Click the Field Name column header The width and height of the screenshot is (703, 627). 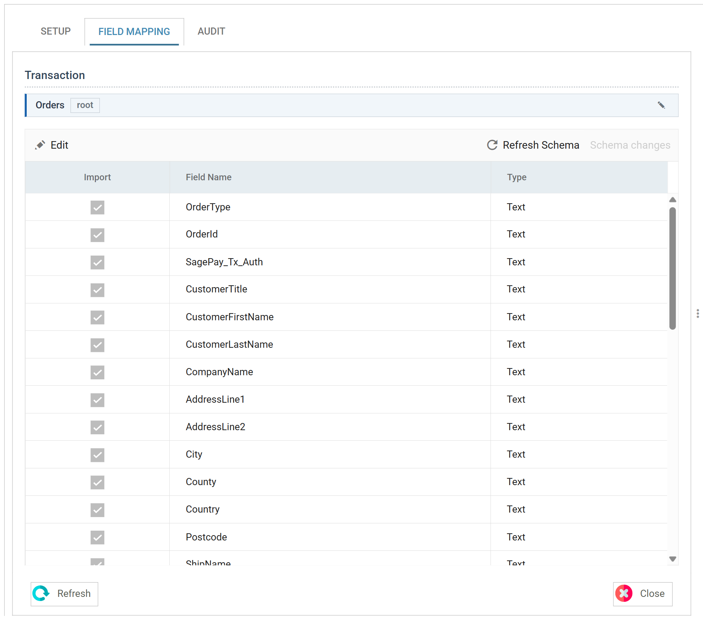pos(330,177)
